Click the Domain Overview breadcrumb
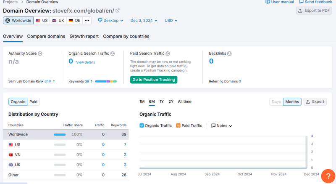 (42, 2)
